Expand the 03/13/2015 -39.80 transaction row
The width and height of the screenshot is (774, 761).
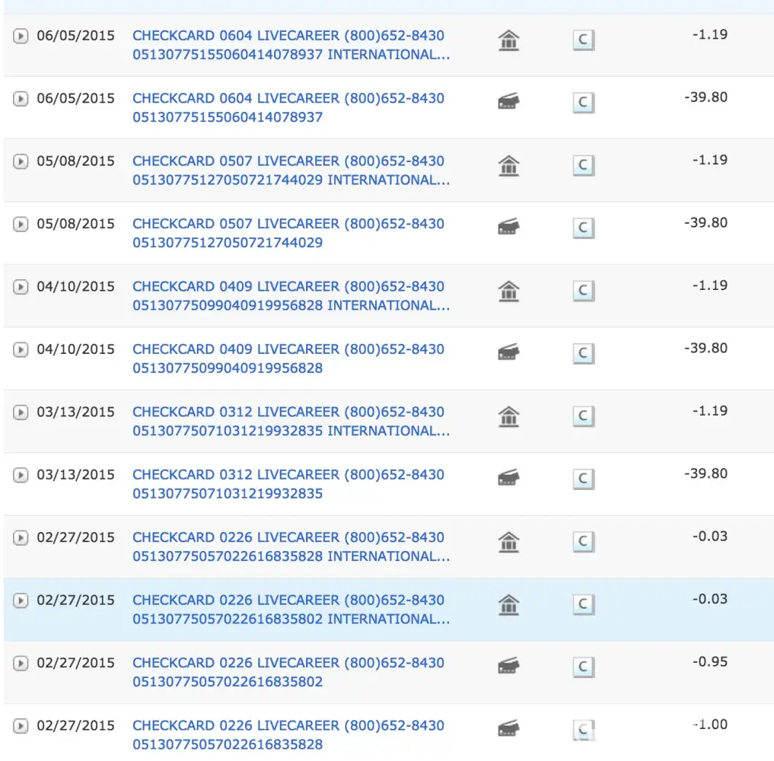click(21, 475)
